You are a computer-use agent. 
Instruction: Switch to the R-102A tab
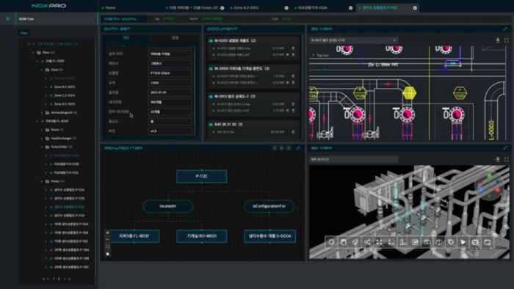pos(311,7)
